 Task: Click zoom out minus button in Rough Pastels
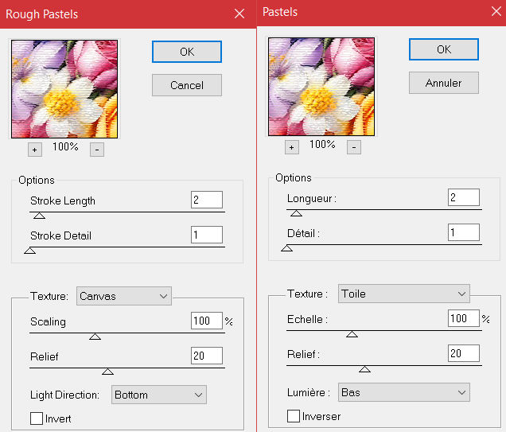pyautogui.click(x=97, y=150)
